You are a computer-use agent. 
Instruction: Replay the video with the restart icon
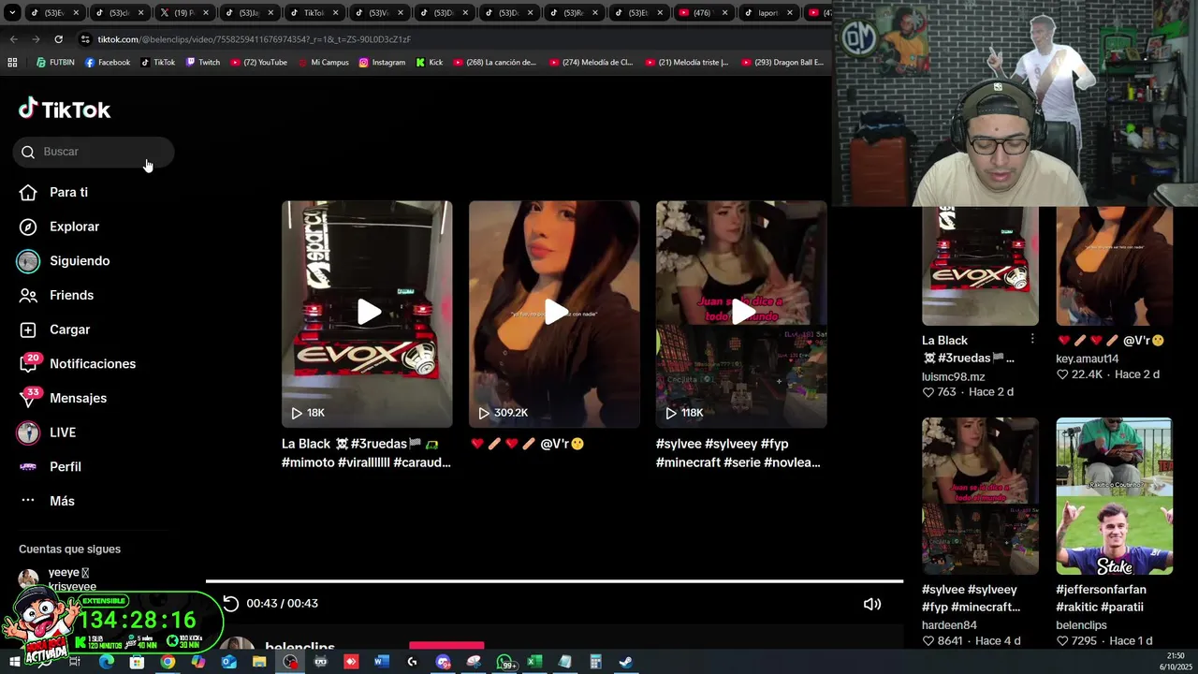230,604
